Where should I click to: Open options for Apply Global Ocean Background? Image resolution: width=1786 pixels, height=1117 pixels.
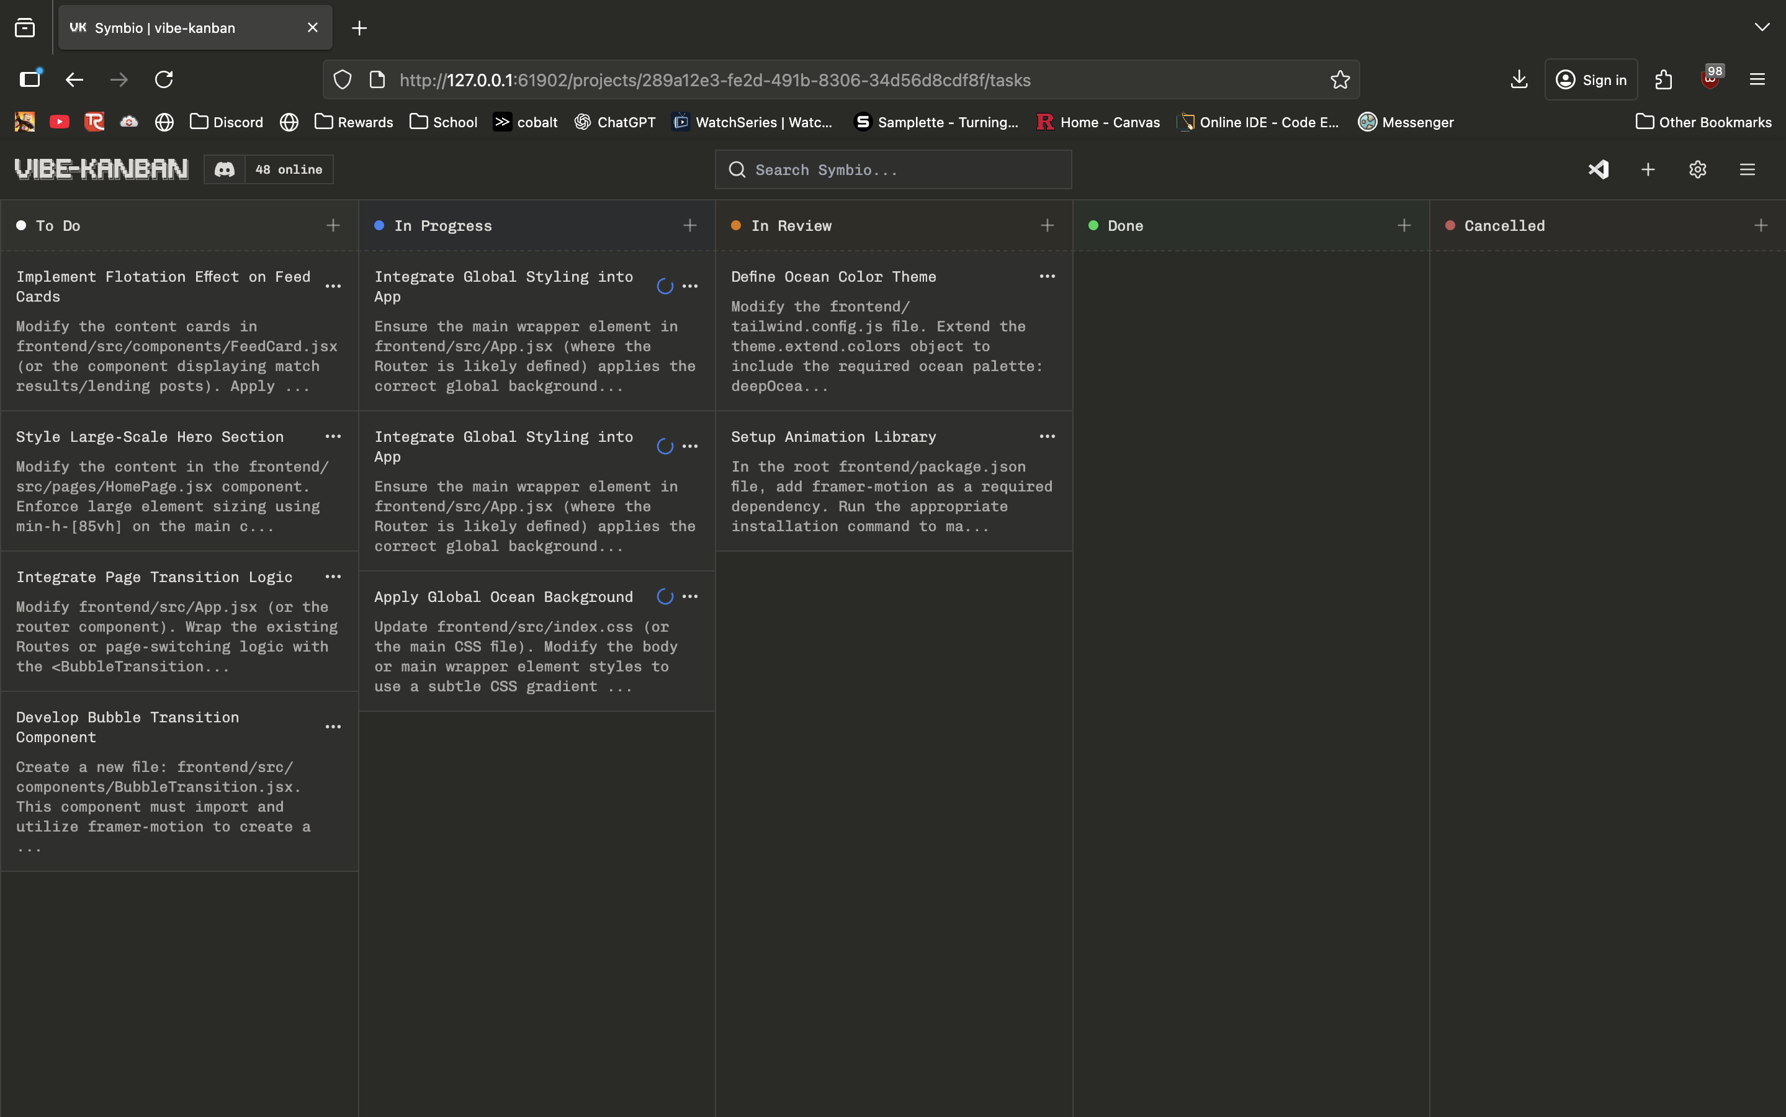pyautogui.click(x=690, y=597)
